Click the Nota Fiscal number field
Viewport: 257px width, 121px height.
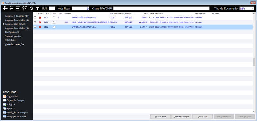coord(81,9)
